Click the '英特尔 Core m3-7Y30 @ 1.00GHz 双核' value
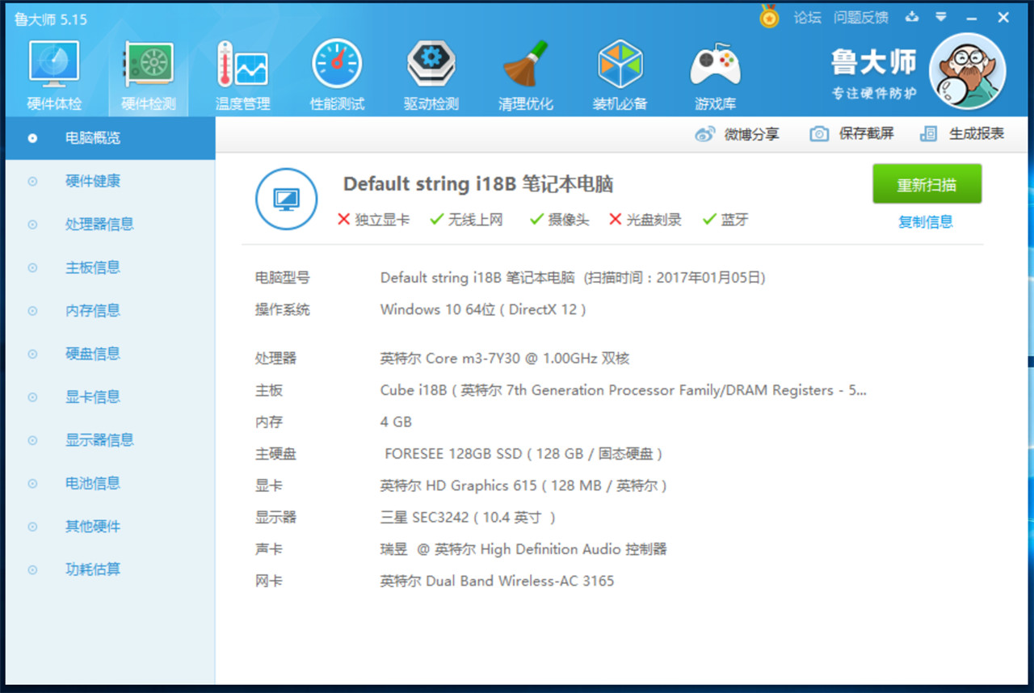Screen dimensions: 1034x693 pos(505,358)
